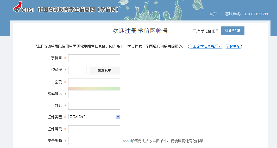The image size is (277, 148).
Task: Click into the 校验码 verification code box
Action: [x=77, y=70]
